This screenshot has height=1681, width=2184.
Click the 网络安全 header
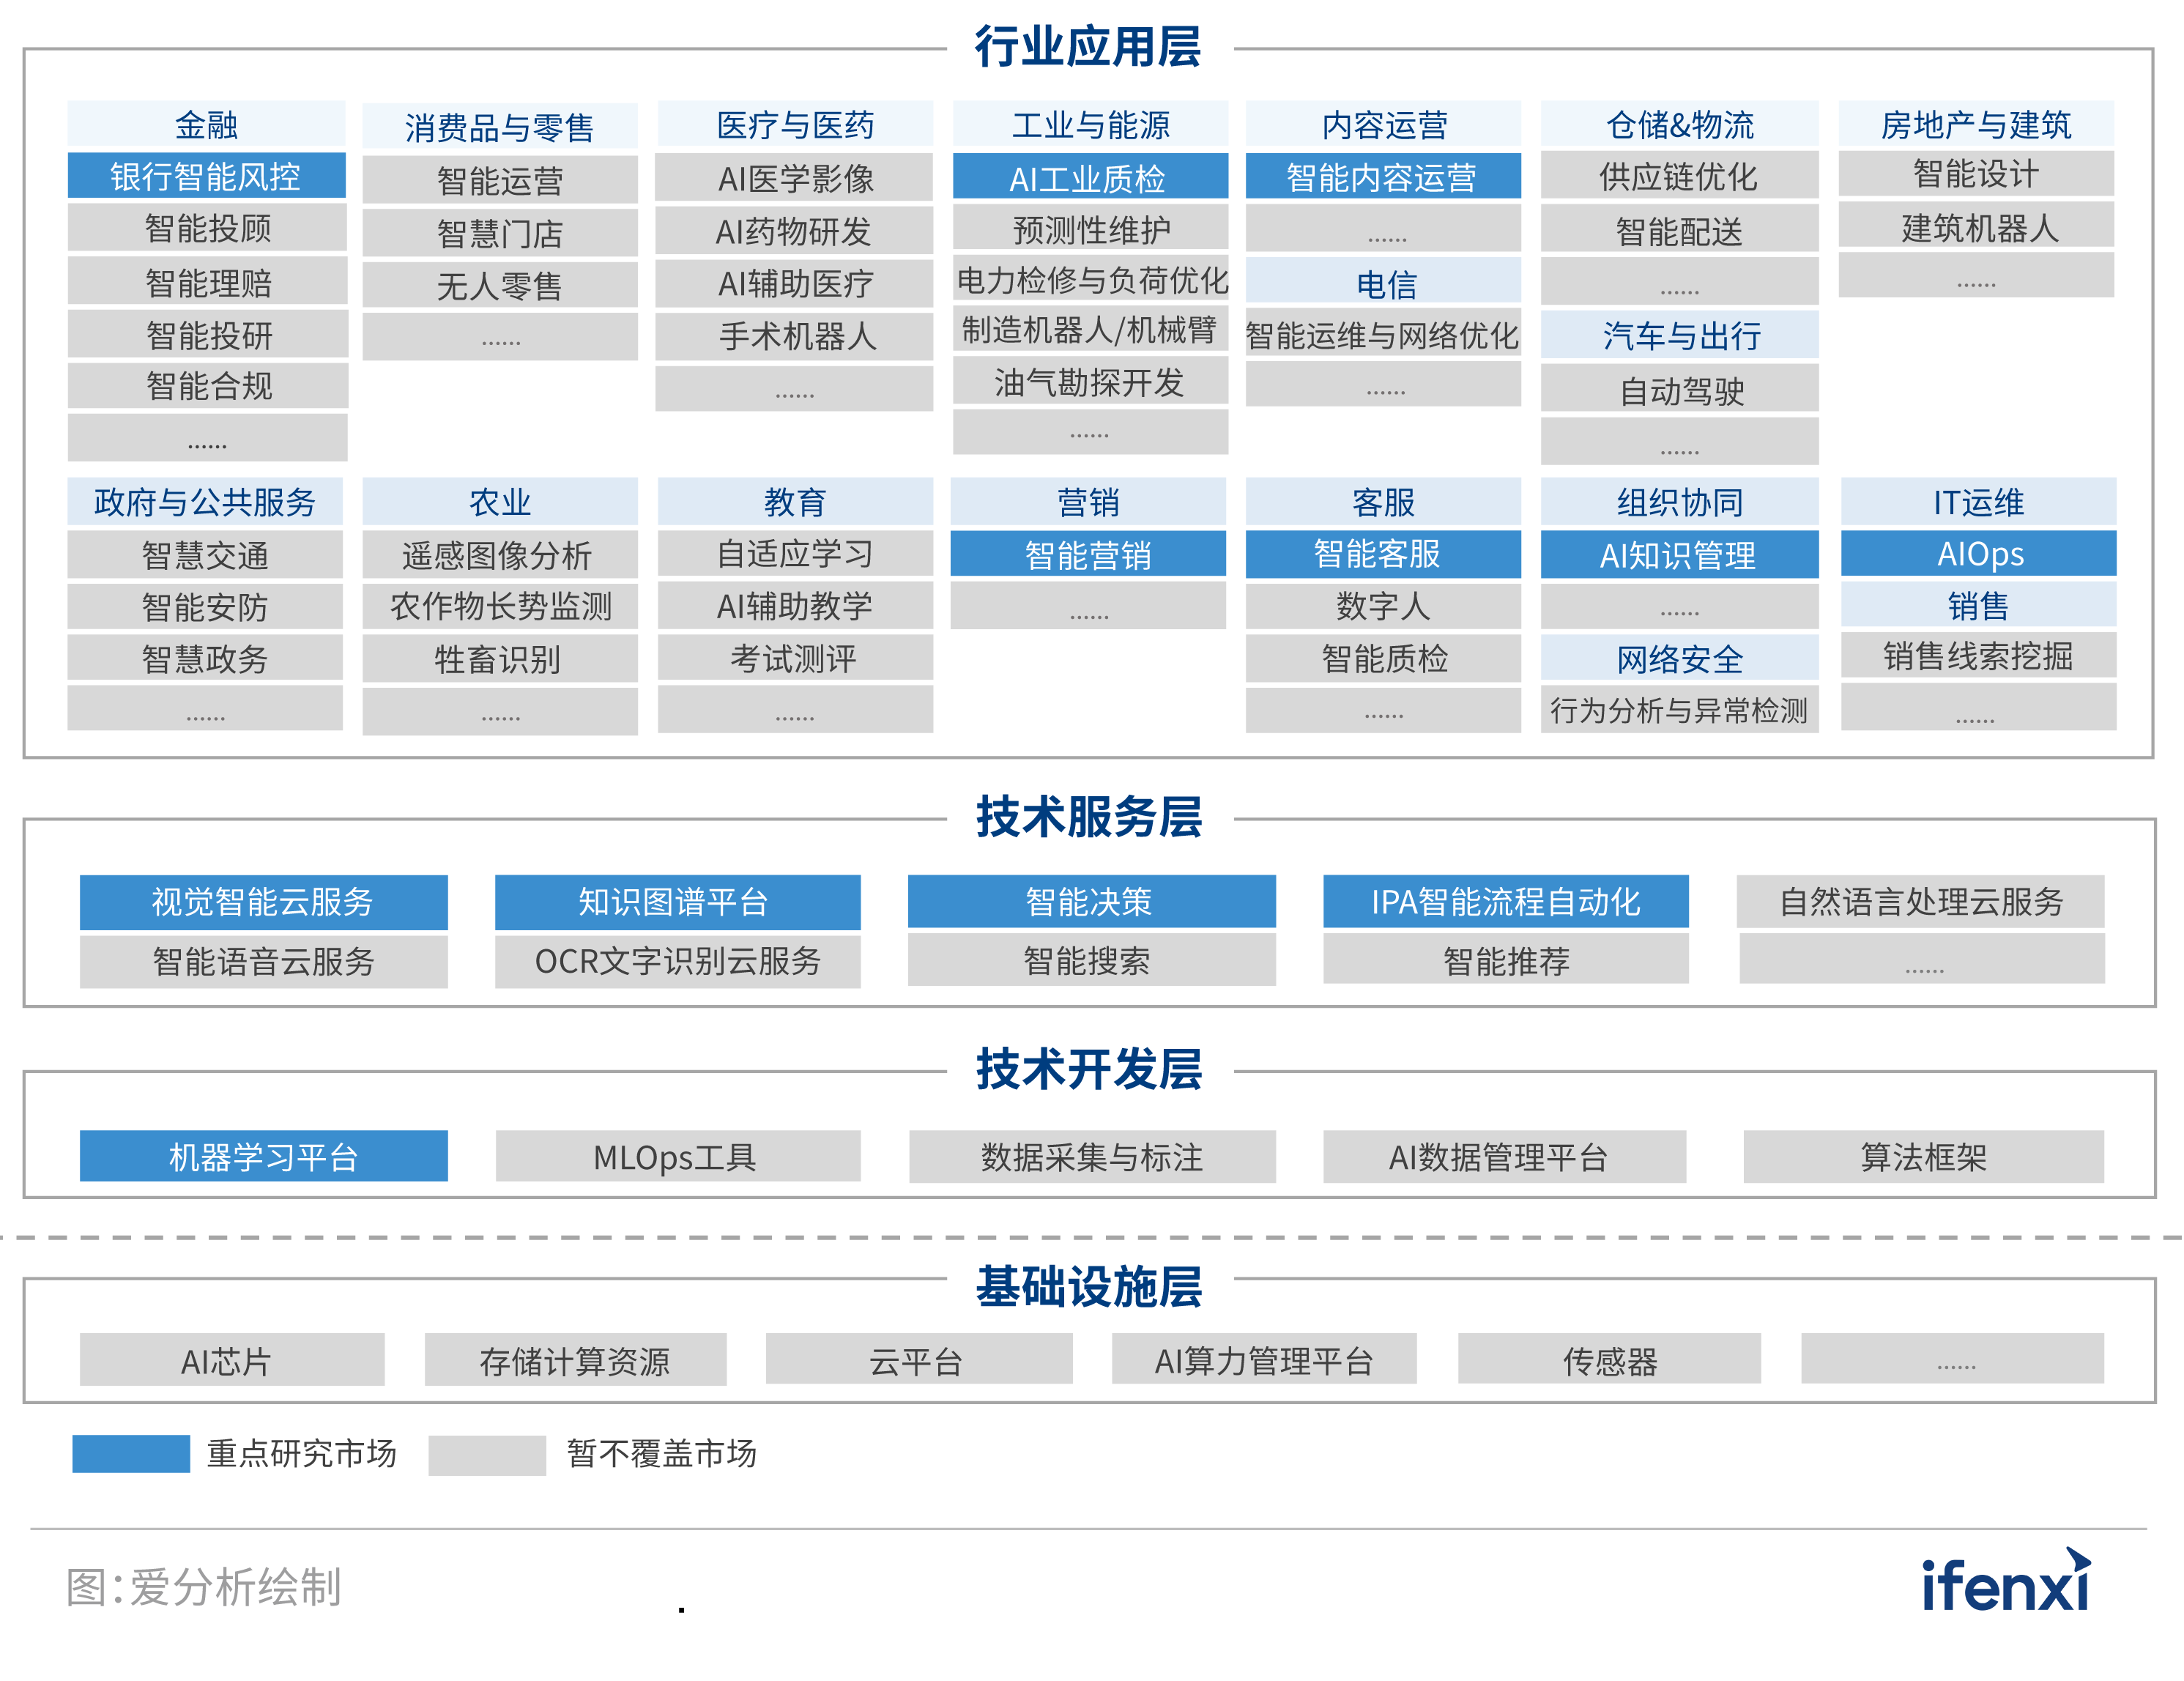point(1679,657)
